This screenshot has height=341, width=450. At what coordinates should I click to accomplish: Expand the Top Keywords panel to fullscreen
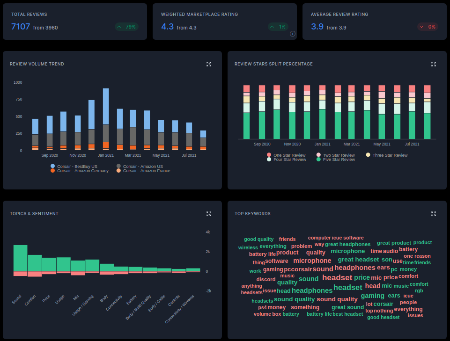click(433, 214)
